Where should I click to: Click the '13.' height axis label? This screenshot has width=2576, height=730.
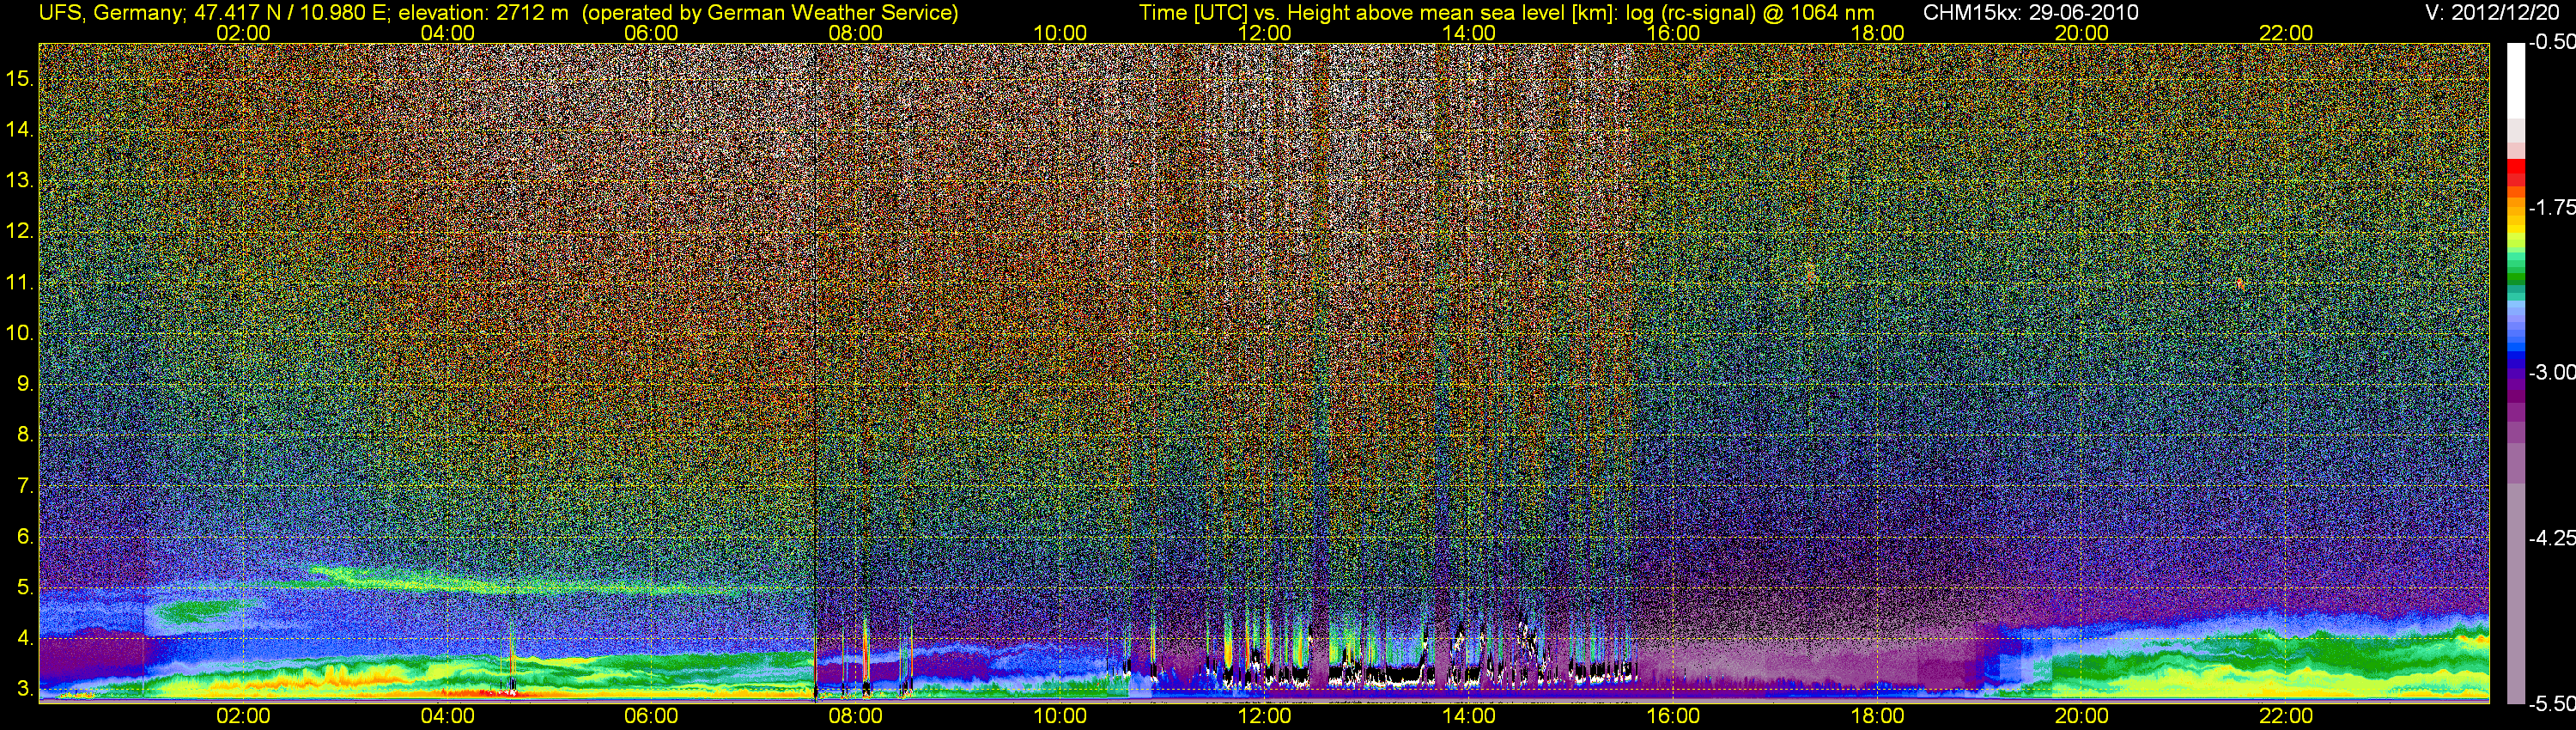click(20, 180)
